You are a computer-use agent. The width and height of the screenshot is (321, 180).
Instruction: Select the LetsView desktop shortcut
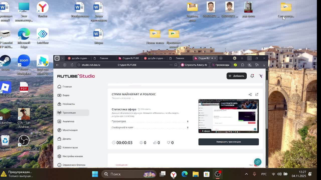[43, 36]
